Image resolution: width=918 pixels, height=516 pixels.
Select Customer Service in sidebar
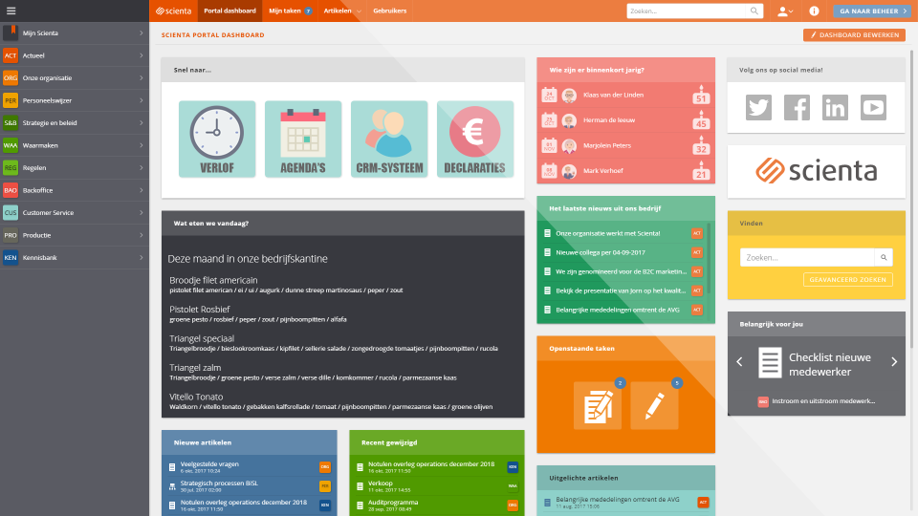point(75,213)
